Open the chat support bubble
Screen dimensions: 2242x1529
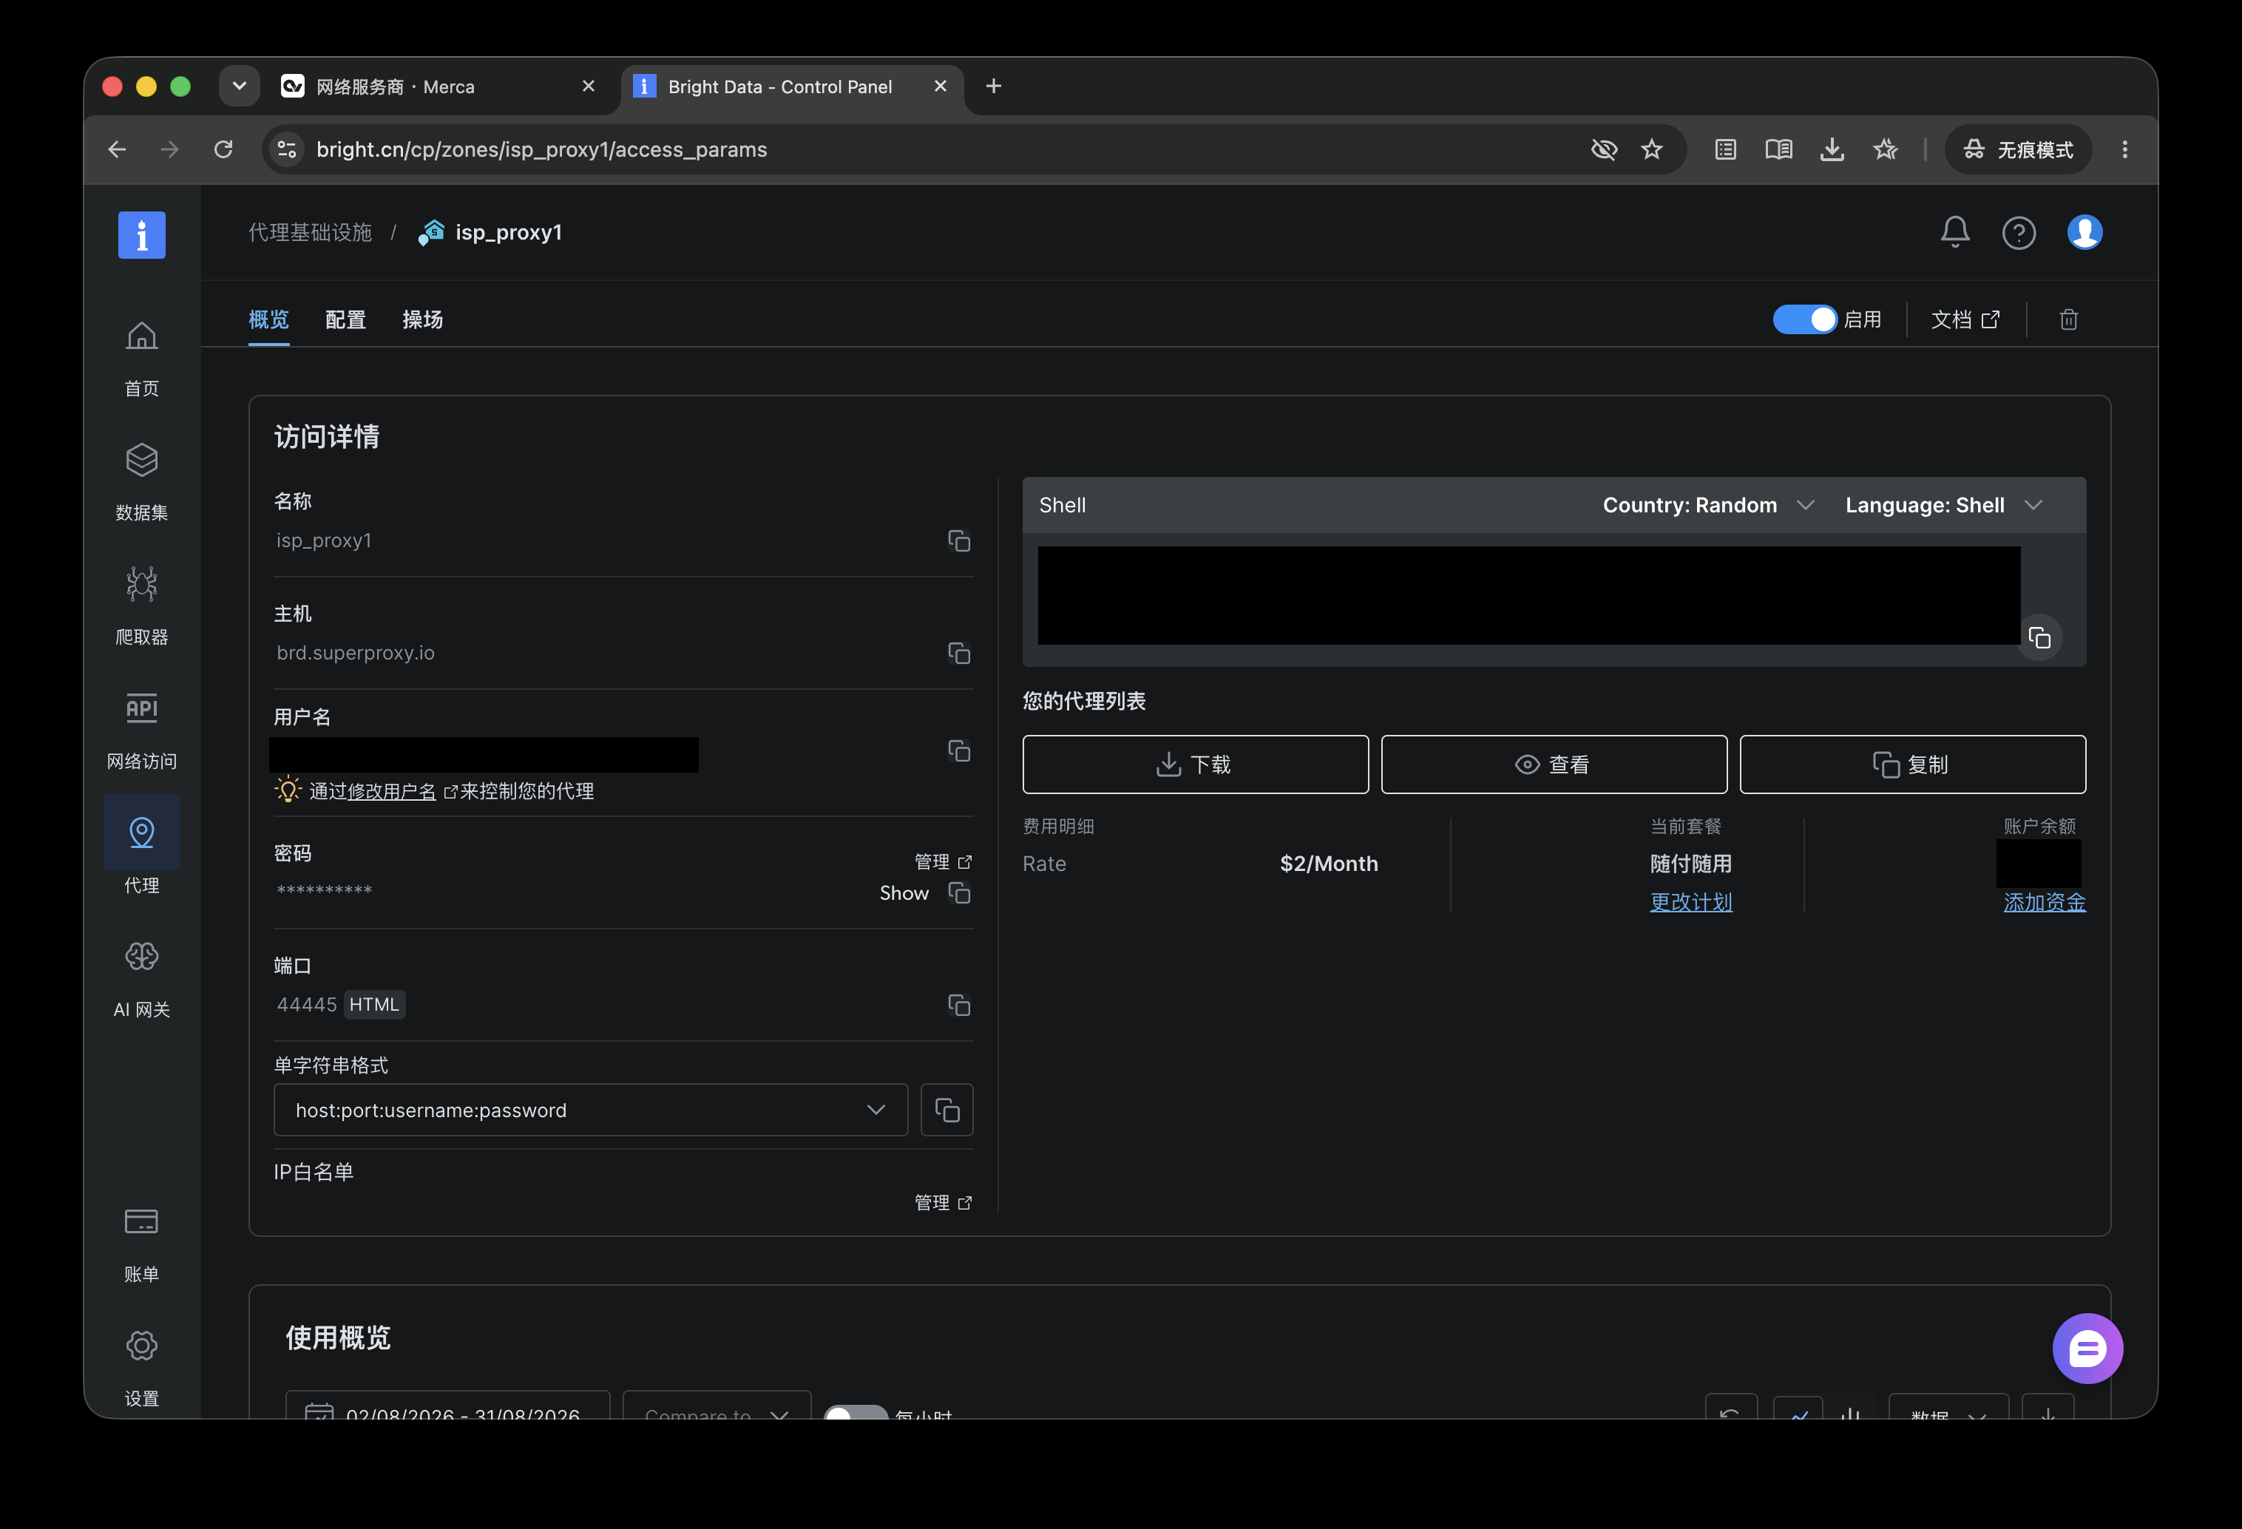(x=2087, y=1349)
